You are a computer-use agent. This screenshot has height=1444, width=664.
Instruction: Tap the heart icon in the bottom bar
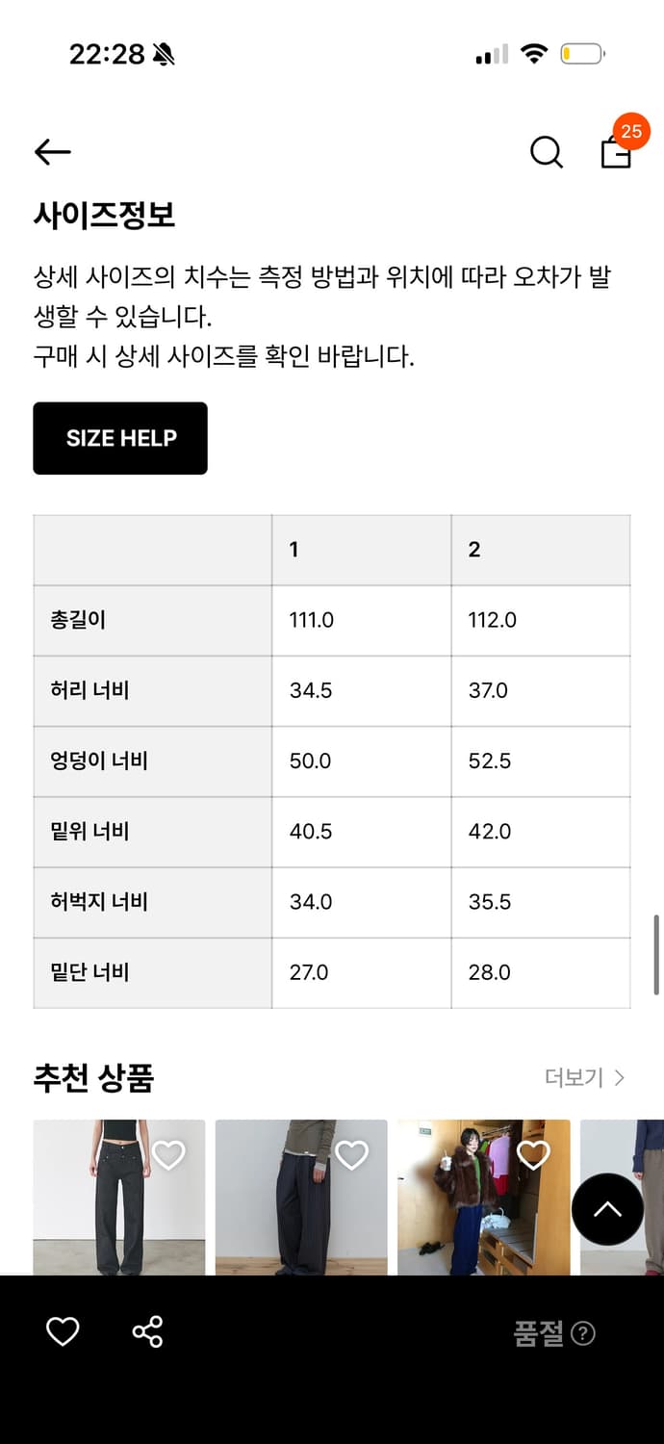(x=63, y=1332)
